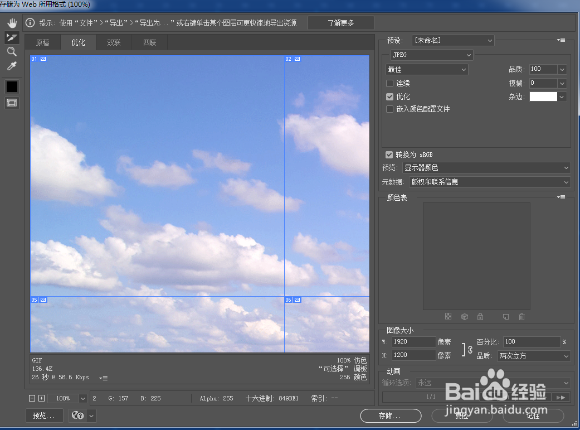580x430 pixels.
Task: Click slice 06 badge icon
Action: point(298,299)
